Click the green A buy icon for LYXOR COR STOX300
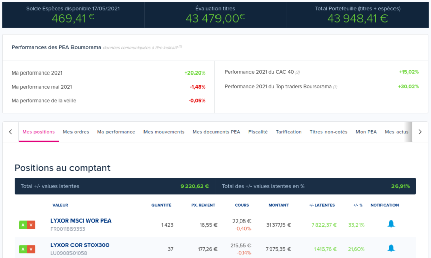 23,249
